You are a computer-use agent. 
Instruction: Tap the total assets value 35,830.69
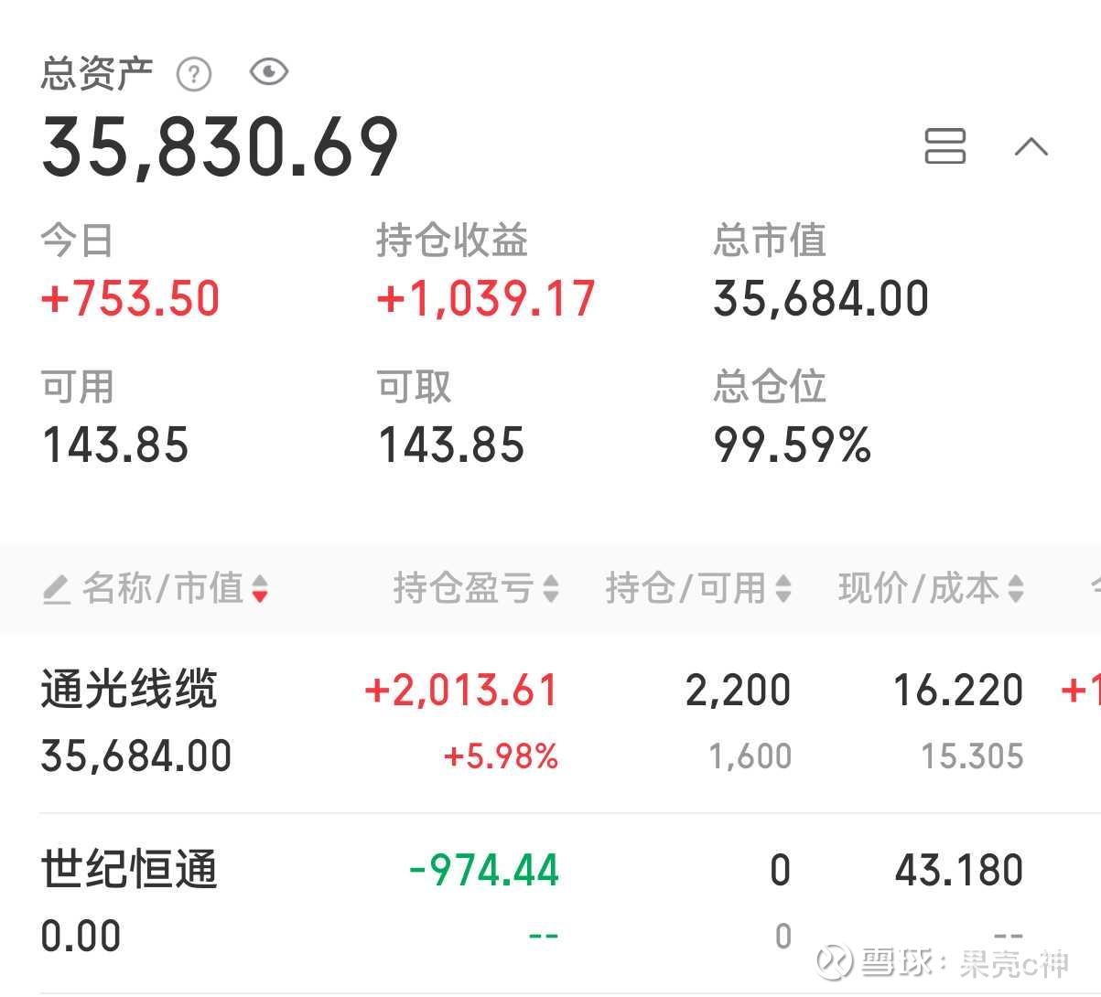220,147
